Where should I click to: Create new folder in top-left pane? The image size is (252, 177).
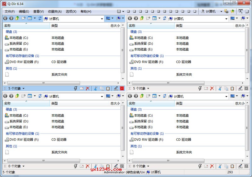pyautogui.click(x=23, y=18)
